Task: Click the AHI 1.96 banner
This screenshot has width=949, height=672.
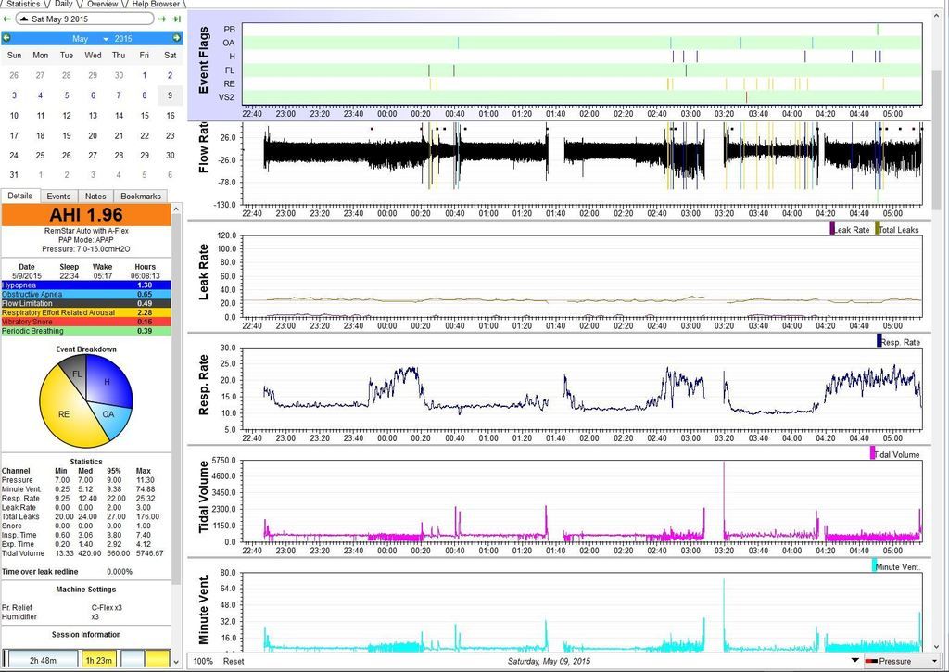Action: (86, 215)
